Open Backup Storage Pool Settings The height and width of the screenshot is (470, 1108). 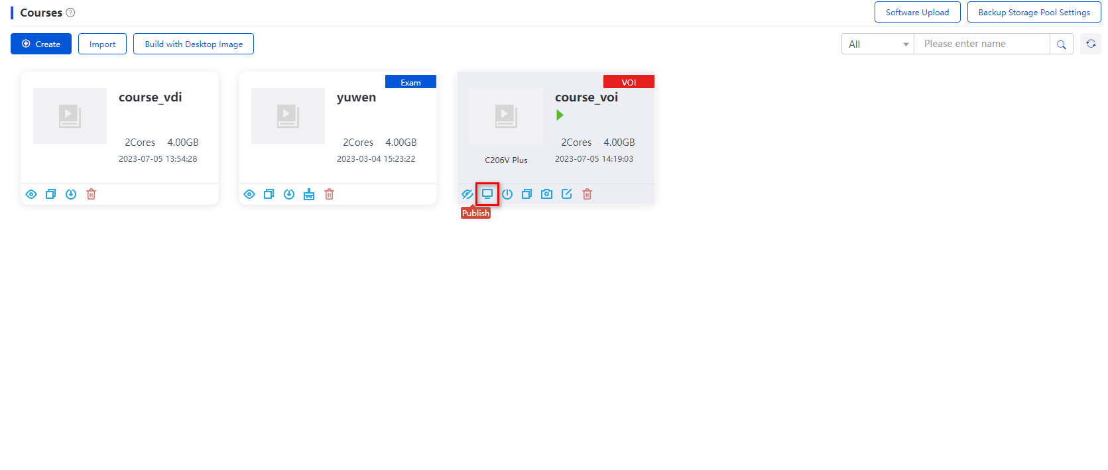[1034, 13]
